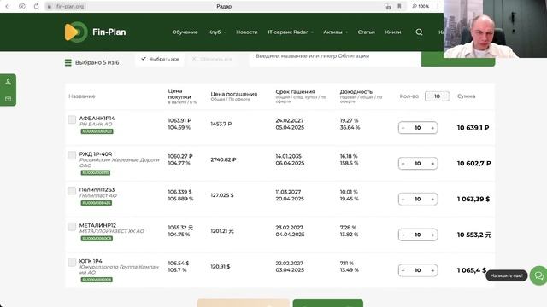Decrease quantity for ПолиплП2Б3 with minus
The height and width of the screenshot is (307, 547).
(x=403, y=199)
